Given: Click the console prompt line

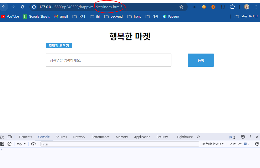Looking at the screenshot, I should click(130, 150).
